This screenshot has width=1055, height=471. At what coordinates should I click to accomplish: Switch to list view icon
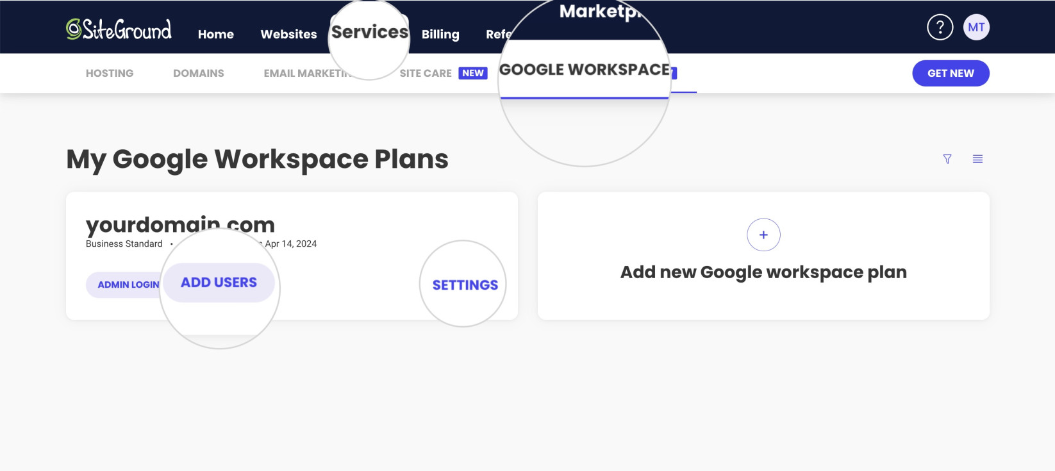click(977, 159)
